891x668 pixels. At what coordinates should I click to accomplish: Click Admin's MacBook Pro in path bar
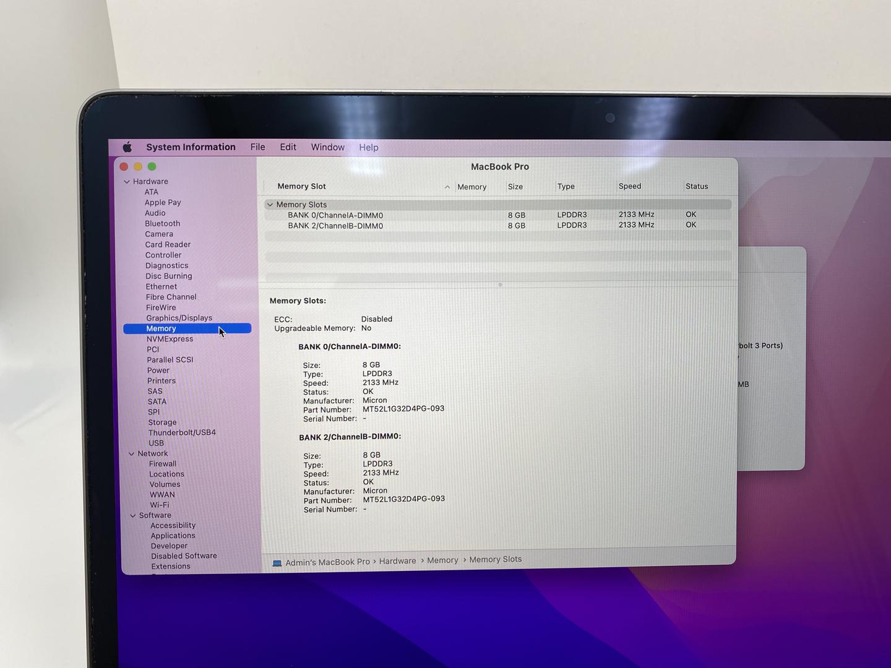point(328,562)
